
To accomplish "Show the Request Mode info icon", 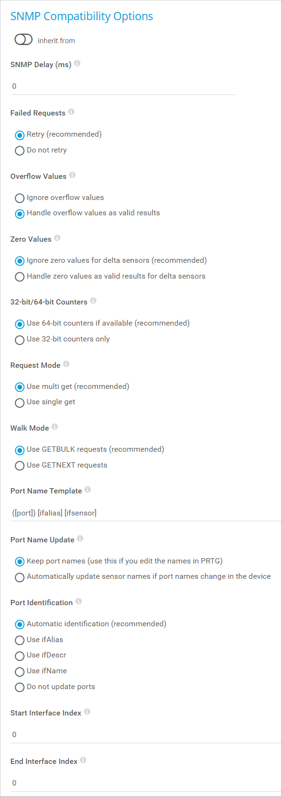I will coord(66,364).
